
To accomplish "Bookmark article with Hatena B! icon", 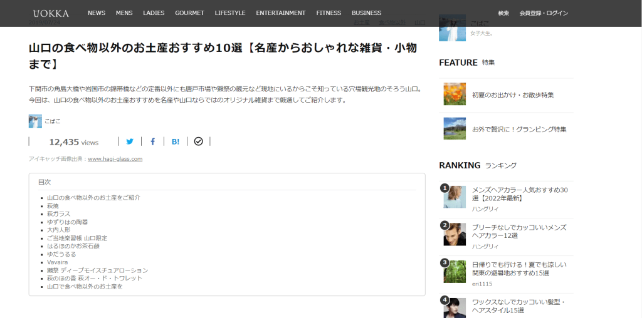I will (176, 141).
